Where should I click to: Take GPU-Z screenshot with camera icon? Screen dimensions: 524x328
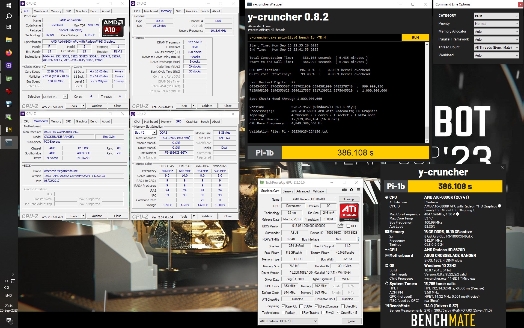click(x=344, y=190)
